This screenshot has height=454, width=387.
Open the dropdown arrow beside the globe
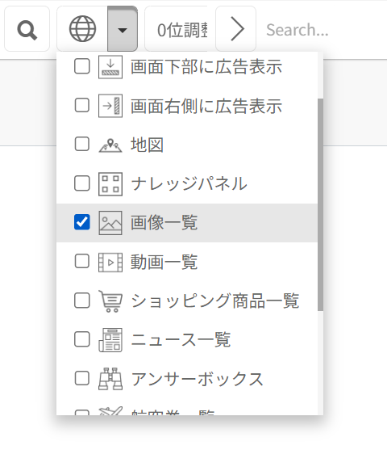pyautogui.click(x=123, y=29)
